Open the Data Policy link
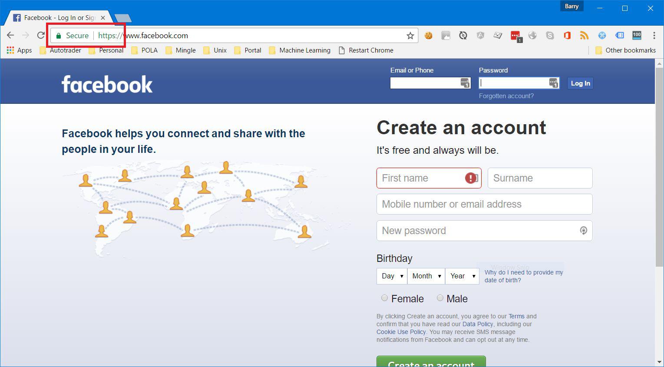Image resolution: width=664 pixels, height=367 pixels. pos(478,324)
